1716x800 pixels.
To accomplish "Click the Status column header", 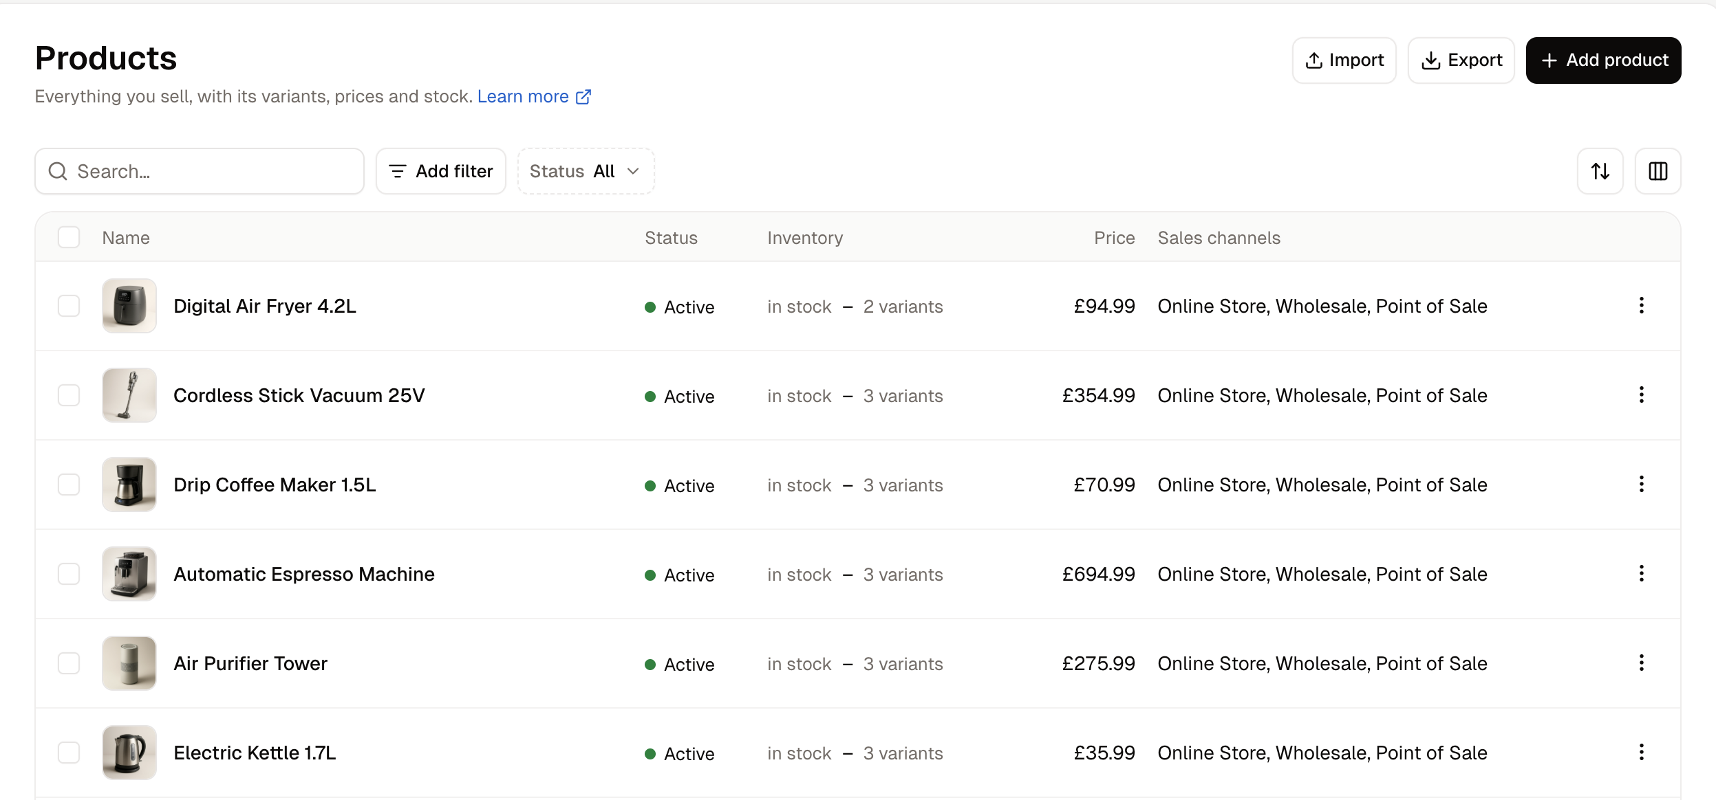I will point(671,238).
